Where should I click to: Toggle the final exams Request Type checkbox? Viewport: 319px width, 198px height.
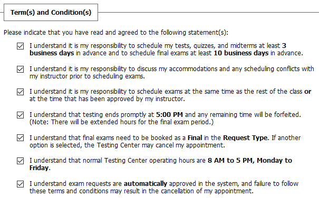(x=21, y=138)
